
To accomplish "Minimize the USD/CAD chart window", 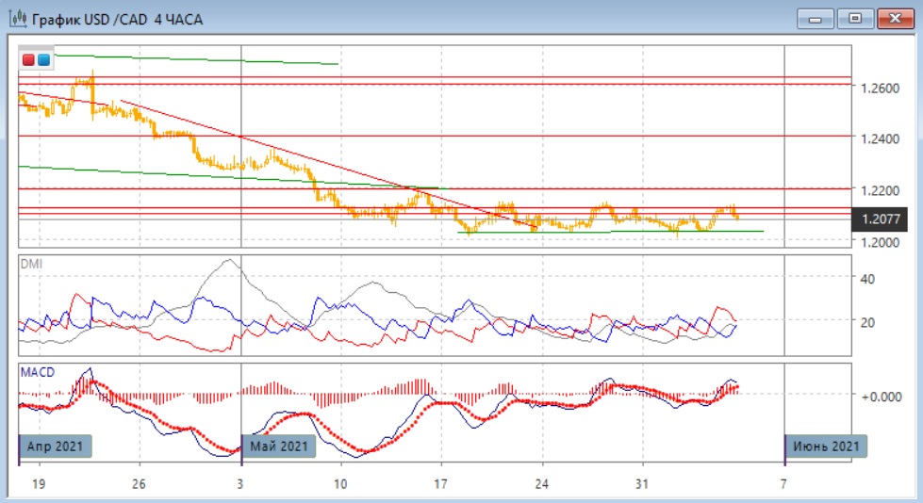I will pos(816,18).
